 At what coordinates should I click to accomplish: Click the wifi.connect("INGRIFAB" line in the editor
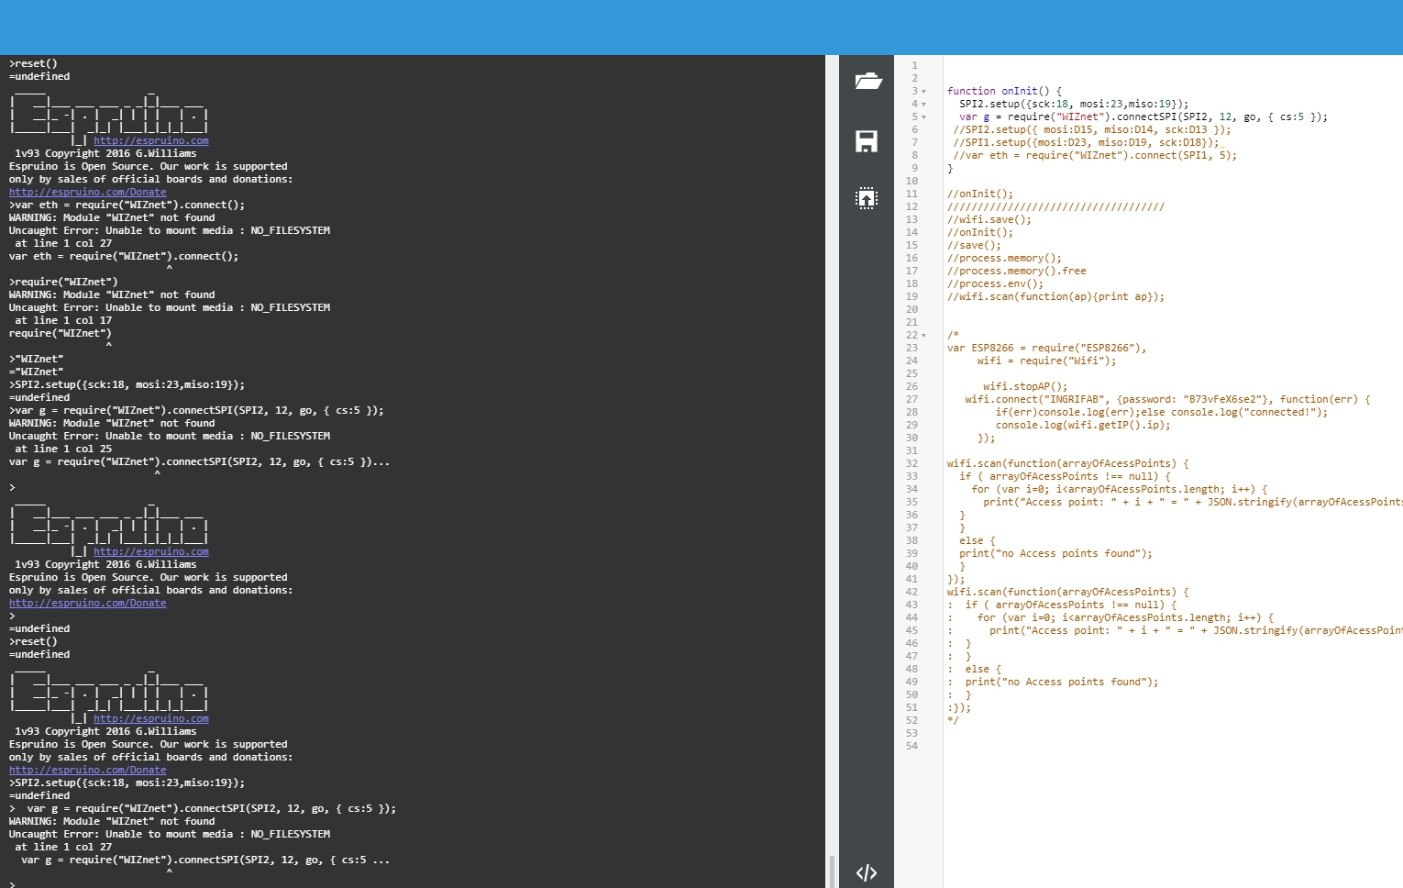pyautogui.click(x=1167, y=399)
